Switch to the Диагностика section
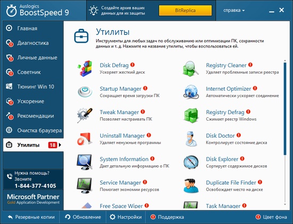Image resolution: width=293 pixels, height=224 pixels. [33, 43]
